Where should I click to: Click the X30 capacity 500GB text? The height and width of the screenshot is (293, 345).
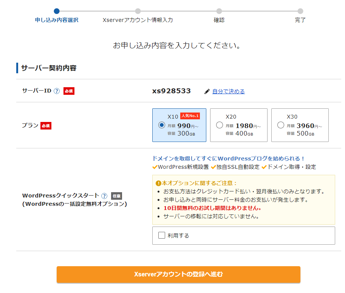(305, 133)
